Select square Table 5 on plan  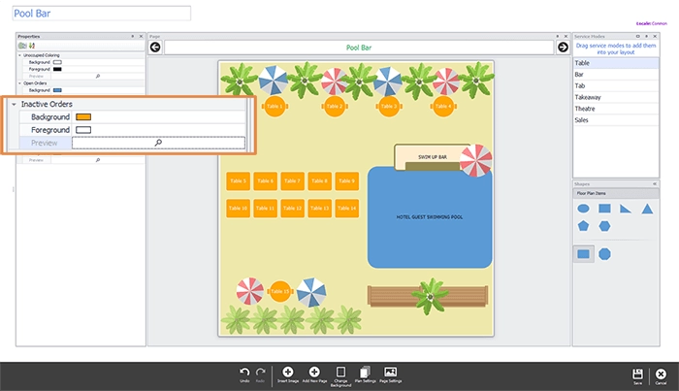(238, 181)
